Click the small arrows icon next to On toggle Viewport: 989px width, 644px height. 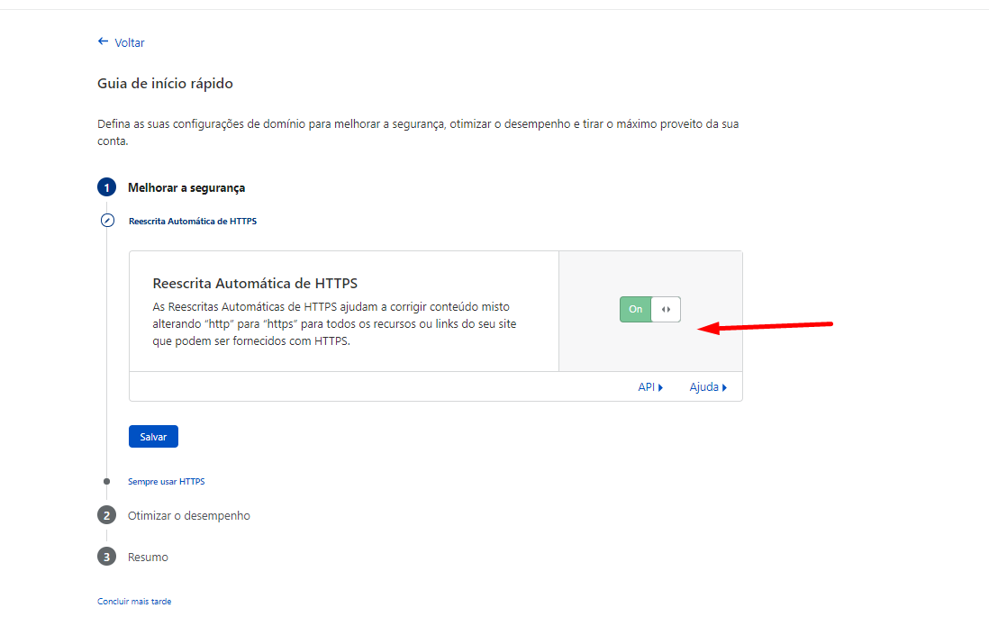point(667,309)
